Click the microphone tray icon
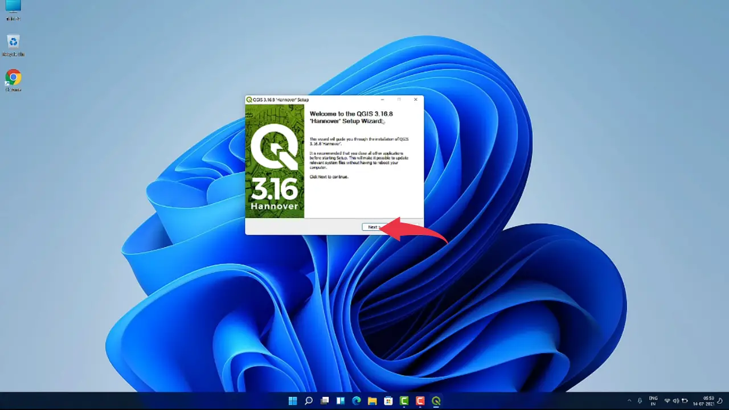This screenshot has height=410, width=729. tap(640, 401)
